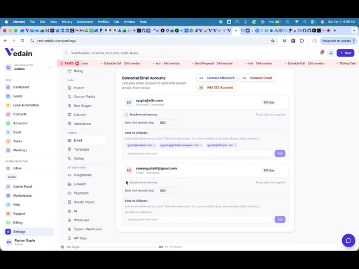Viewport: 359px width, 269px height.
Task: Open Bookmarks menu in menu bar
Action: (85, 22)
